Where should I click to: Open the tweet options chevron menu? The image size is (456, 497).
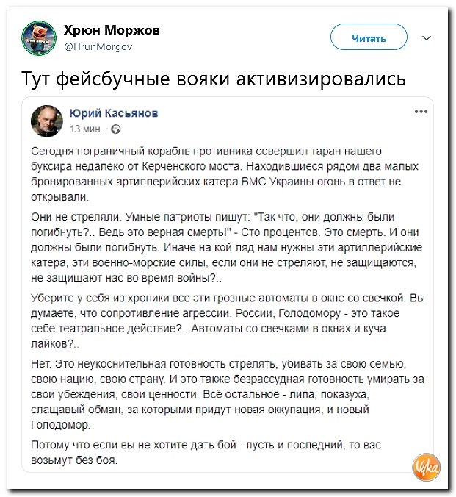[427, 38]
